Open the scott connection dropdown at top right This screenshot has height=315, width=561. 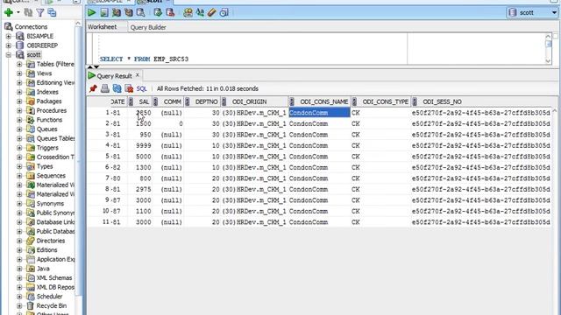pos(554,12)
